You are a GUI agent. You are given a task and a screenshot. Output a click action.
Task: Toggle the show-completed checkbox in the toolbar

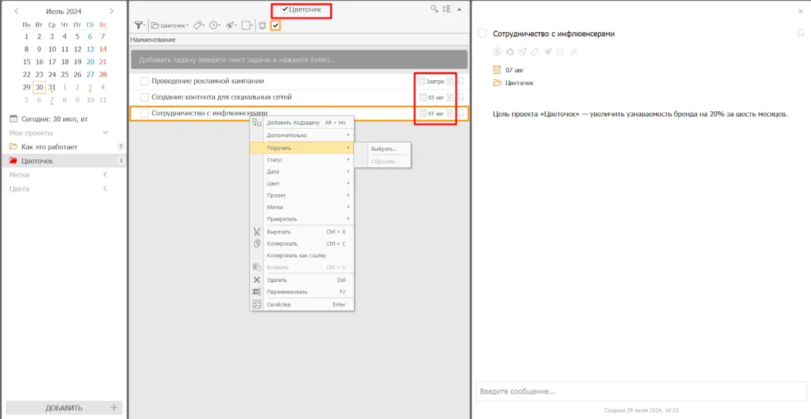pos(276,26)
